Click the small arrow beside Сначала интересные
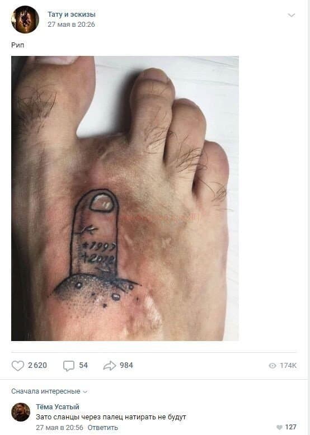Screen dimensions: 310x435 tap(85, 392)
